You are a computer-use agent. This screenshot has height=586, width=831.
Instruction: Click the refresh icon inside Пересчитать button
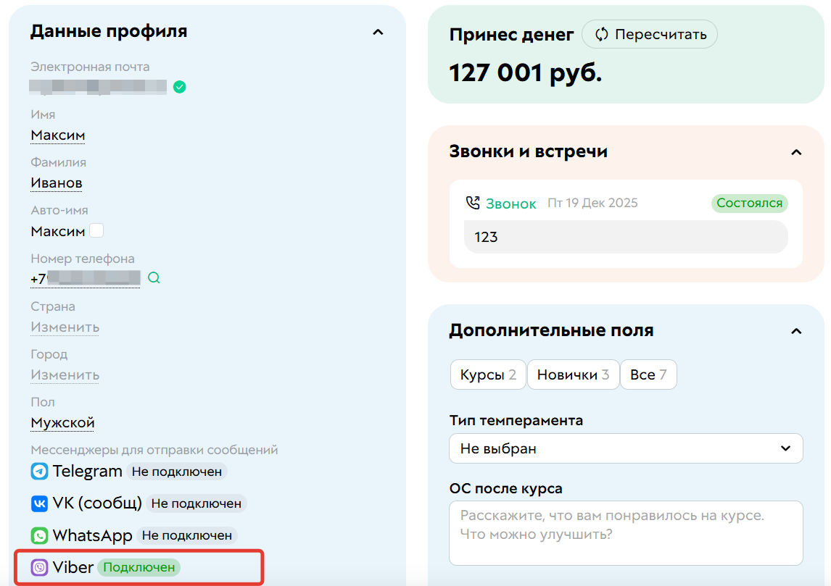(603, 34)
